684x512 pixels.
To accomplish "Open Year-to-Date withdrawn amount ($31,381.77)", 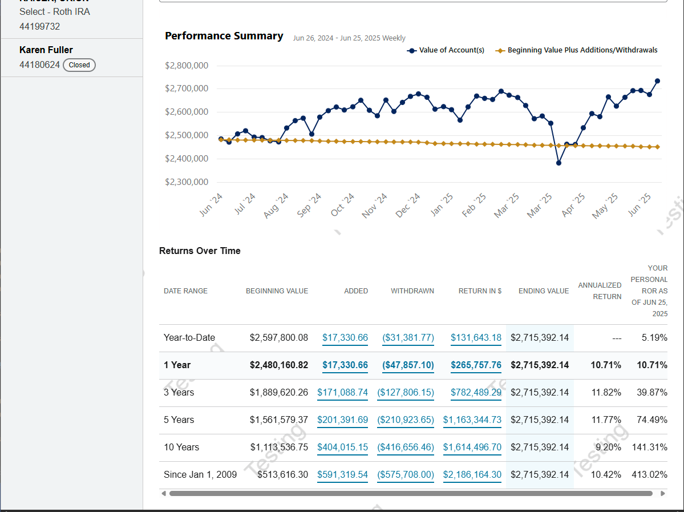I will point(408,337).
